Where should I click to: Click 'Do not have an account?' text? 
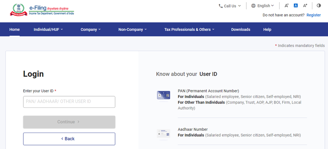tap(284, 15)
